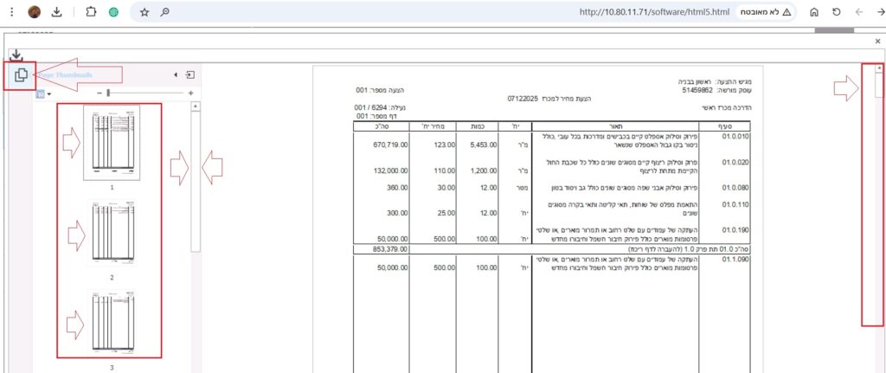Click the zoom magnifier icon in address bar
The width and height of the screenshot is (886, 373).
coord(164,13)
